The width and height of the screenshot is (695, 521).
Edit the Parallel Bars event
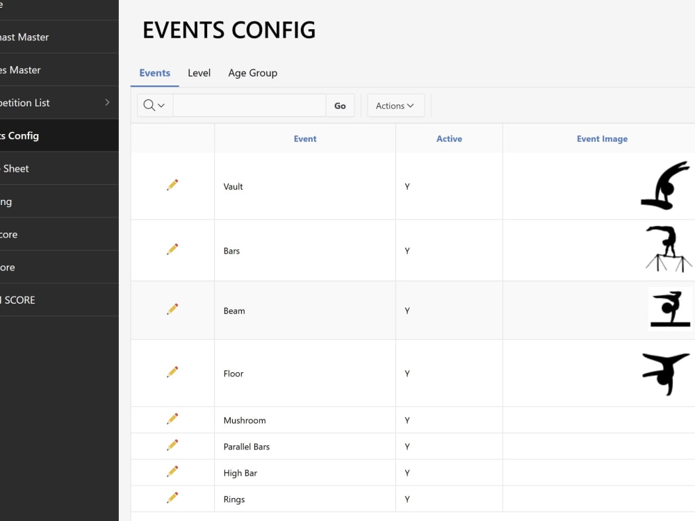click(x=172, y=445)
